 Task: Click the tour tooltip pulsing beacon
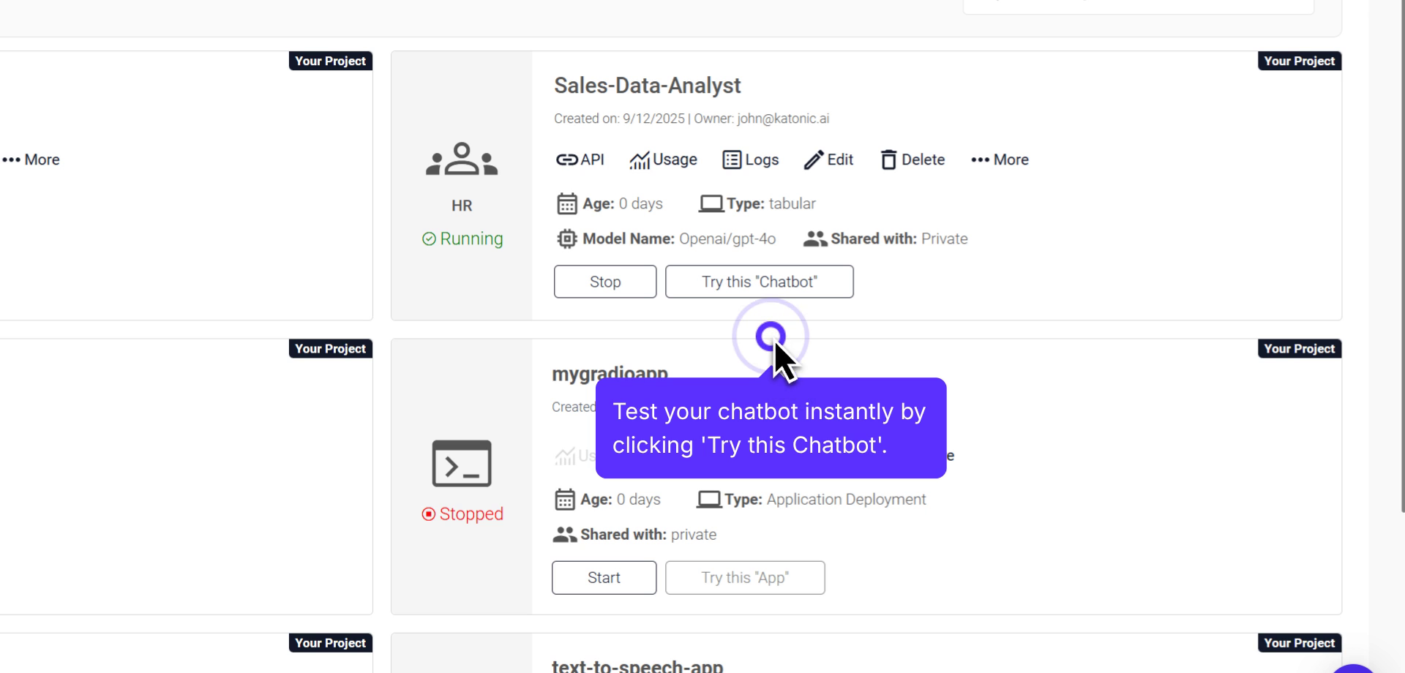click(770, 336)
